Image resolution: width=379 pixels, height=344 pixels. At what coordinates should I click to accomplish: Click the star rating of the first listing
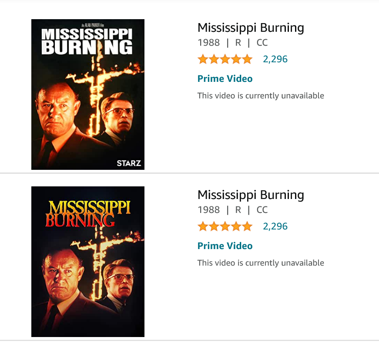(x=225, y=59)
